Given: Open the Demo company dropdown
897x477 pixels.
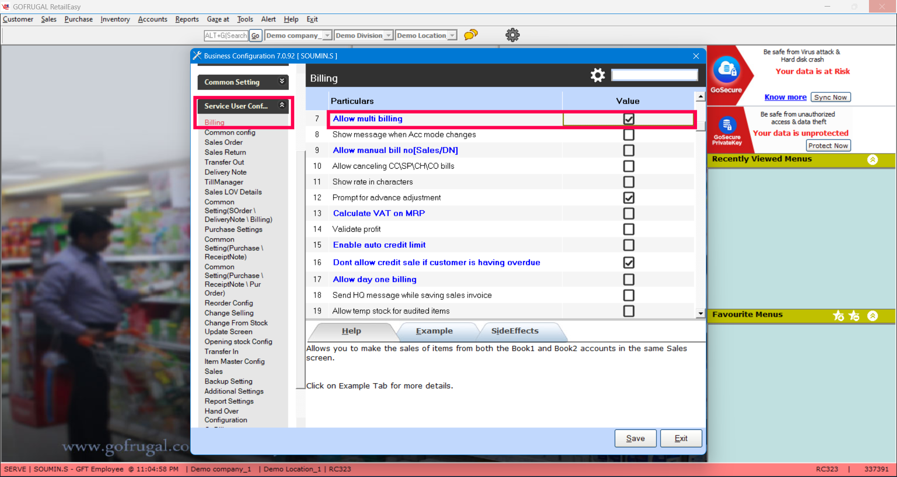Looking at the screenshot, I should pos(327,36).
